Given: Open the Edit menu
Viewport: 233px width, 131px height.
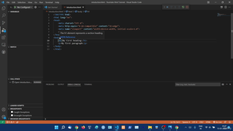Looking at the screenshot, I should 13,3.
